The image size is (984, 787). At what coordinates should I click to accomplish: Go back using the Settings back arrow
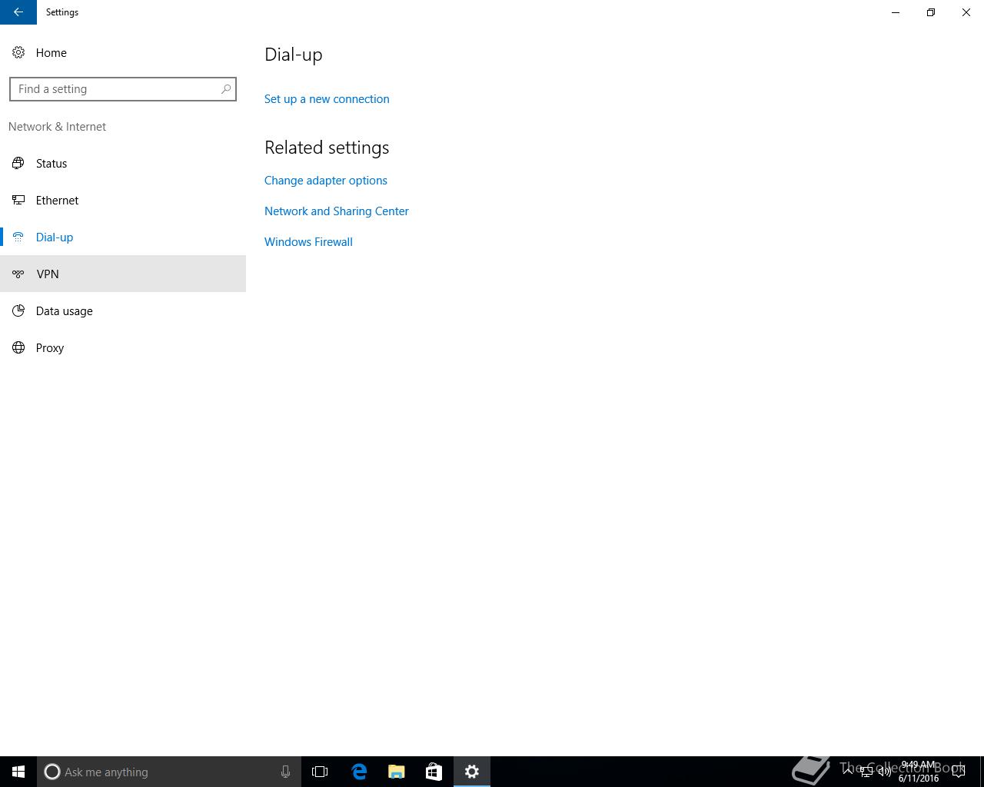[x=18, y=12]
